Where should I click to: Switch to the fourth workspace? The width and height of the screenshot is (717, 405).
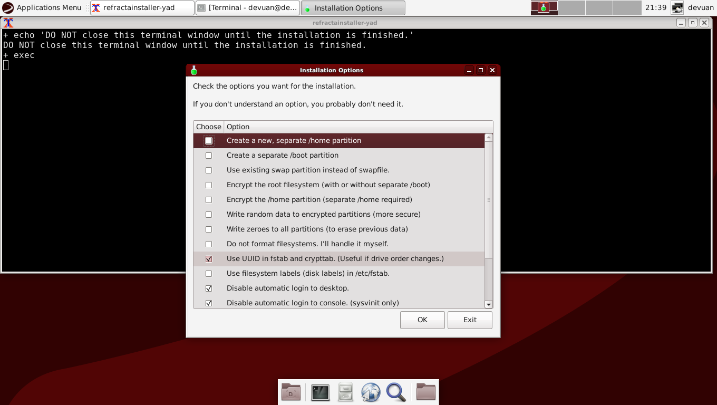click(x=626, y=7)
